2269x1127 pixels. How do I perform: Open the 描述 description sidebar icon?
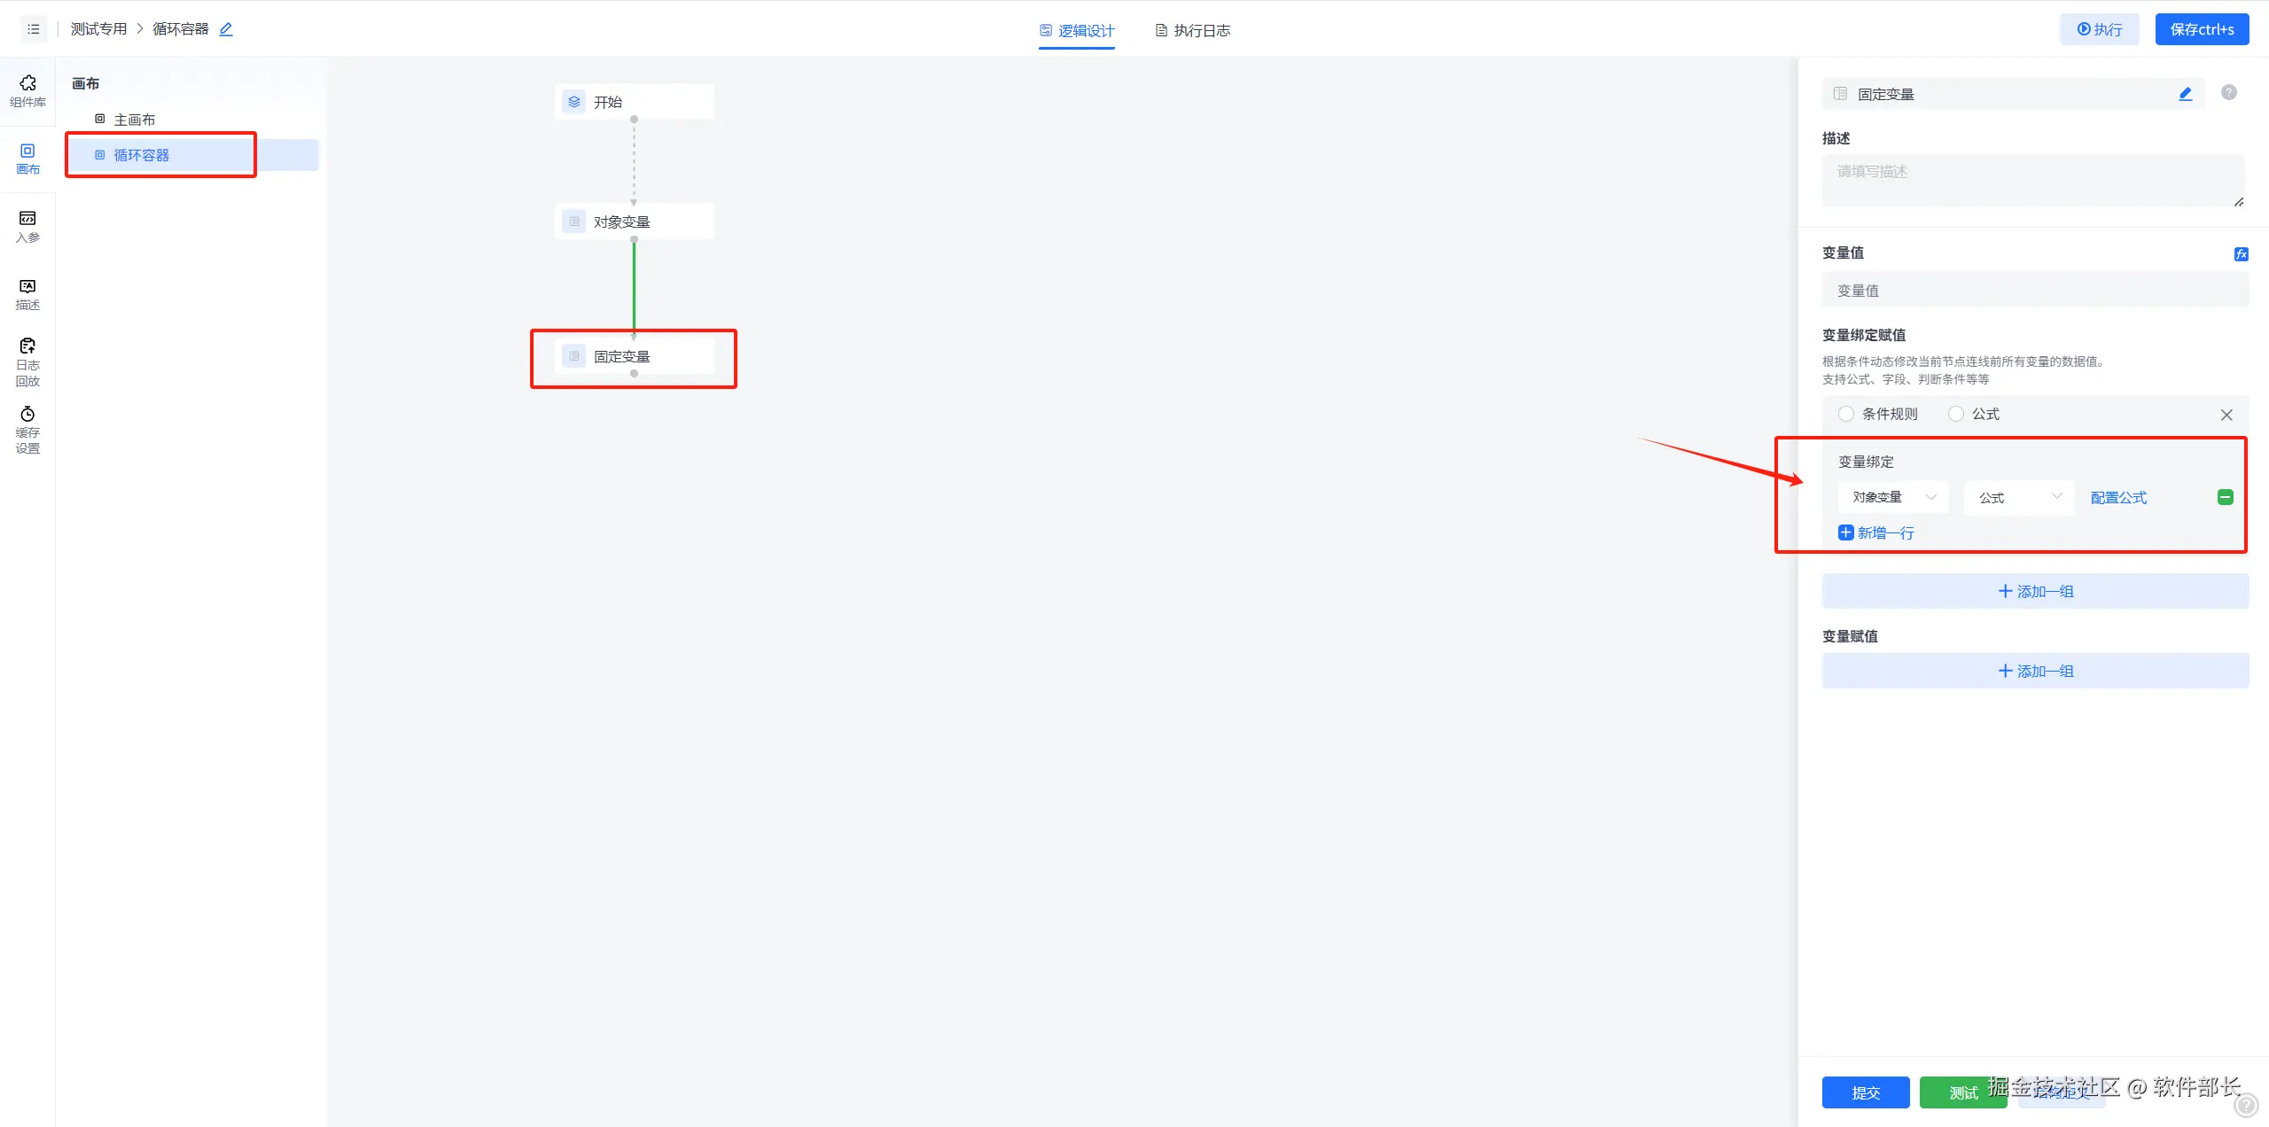[27, 294]
